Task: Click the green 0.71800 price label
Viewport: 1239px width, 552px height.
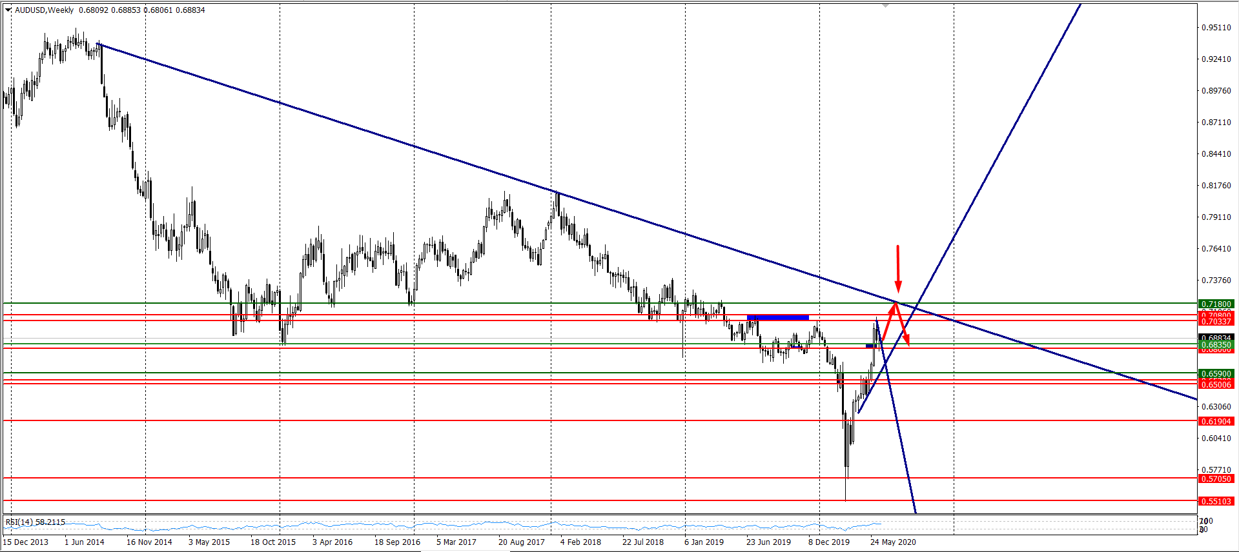Action: (x=1216, y=304)
